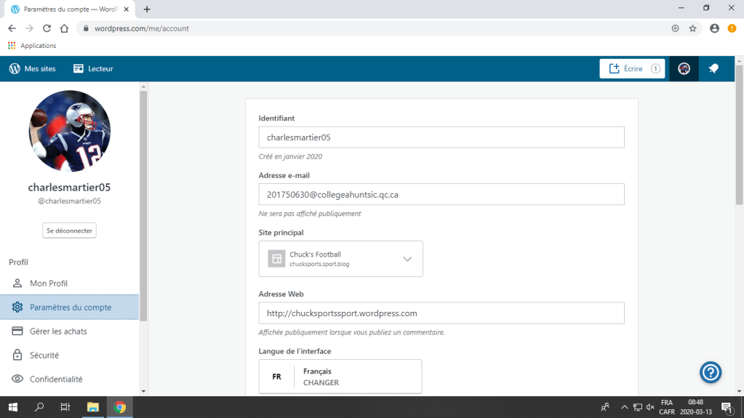Screen dimensions: 744x418
Task: Click the Identifiant username field
Action: 441,137
